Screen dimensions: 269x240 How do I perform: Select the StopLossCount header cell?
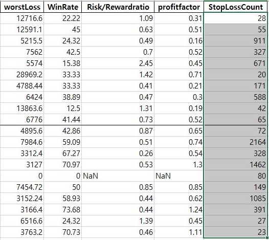pos(236,7)
